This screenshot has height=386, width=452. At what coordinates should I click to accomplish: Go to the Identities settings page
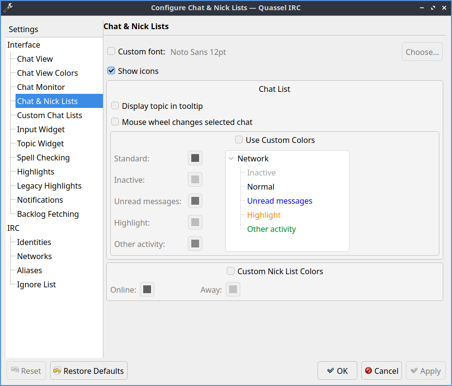click(34, 242)
